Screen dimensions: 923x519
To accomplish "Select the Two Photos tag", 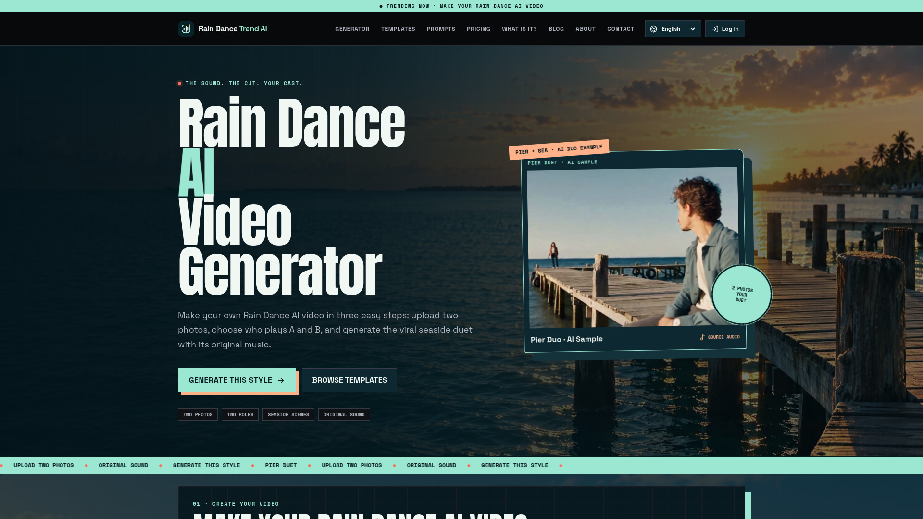I will (x=198, y=415).
